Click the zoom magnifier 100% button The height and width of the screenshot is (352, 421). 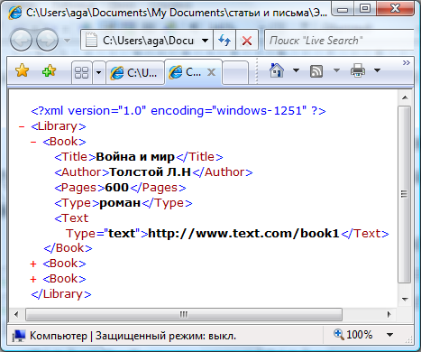pos(352,334)
